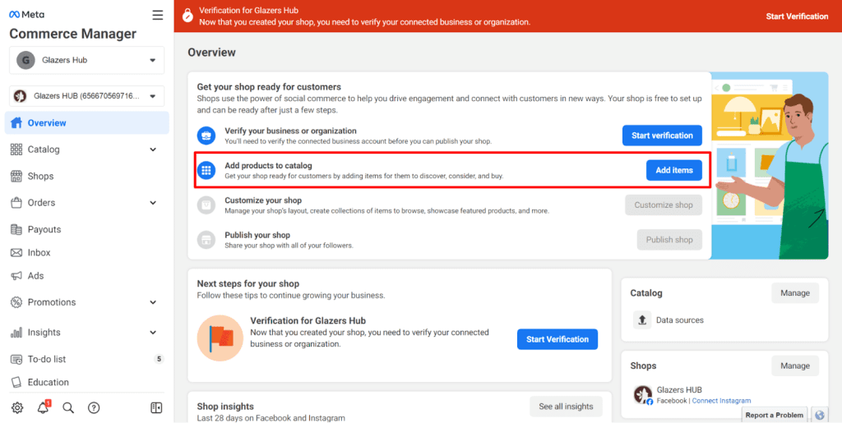Click the Verify your business briefcase icon
The height and width of the screenshot is (423, 842).
(x=206, y=136)
